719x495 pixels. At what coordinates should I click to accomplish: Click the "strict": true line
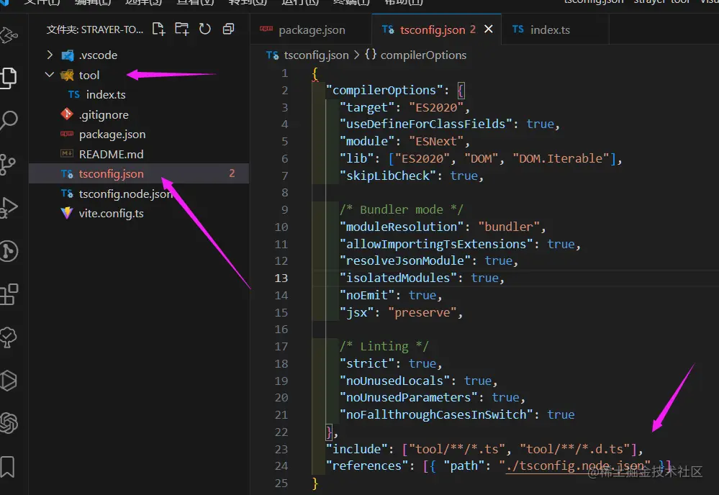(x=391, y=363)
